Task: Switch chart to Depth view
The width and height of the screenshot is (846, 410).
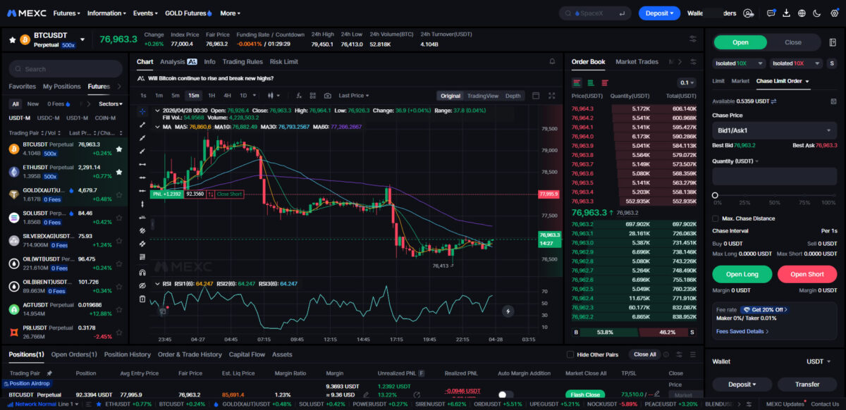Action: [513, 96]
